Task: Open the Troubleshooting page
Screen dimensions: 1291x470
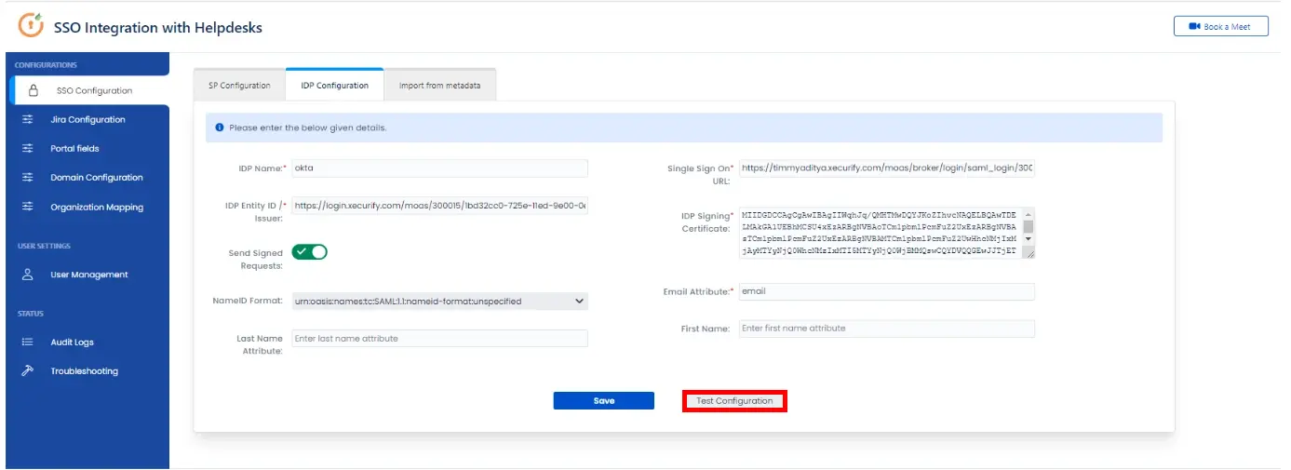Action: tap(87, 370)
